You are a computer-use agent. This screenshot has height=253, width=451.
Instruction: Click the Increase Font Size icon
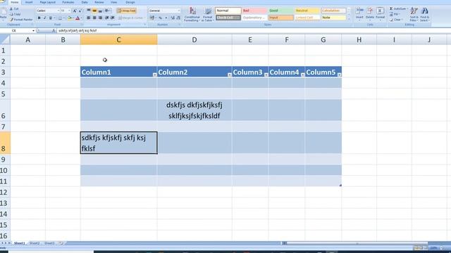click(x=75, y=11)
